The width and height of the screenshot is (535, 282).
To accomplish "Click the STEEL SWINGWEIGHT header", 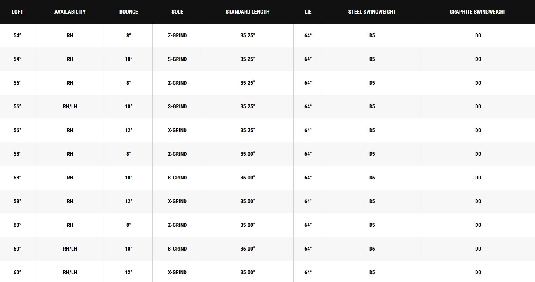I will click(x=372, y=12).
